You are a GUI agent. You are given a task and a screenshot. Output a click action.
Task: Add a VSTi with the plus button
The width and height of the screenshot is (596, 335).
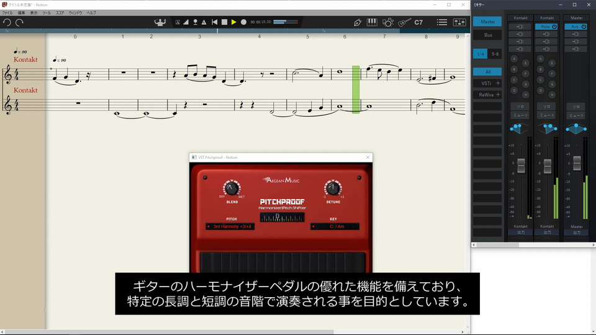click(x=498, y=83)
